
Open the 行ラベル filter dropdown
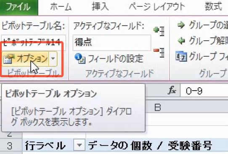(79, 145)
